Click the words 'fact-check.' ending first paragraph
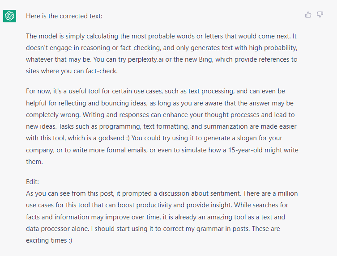The height and width of the screenshot is (256, 337). pyautogui.click(x=102, y=71)
